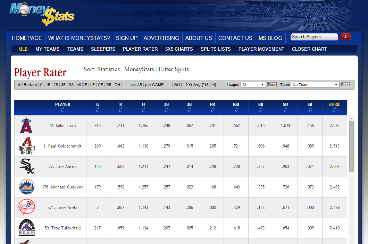Open CONTACT US page
Screen dimensions: 368x244
(x=235, y=38)
